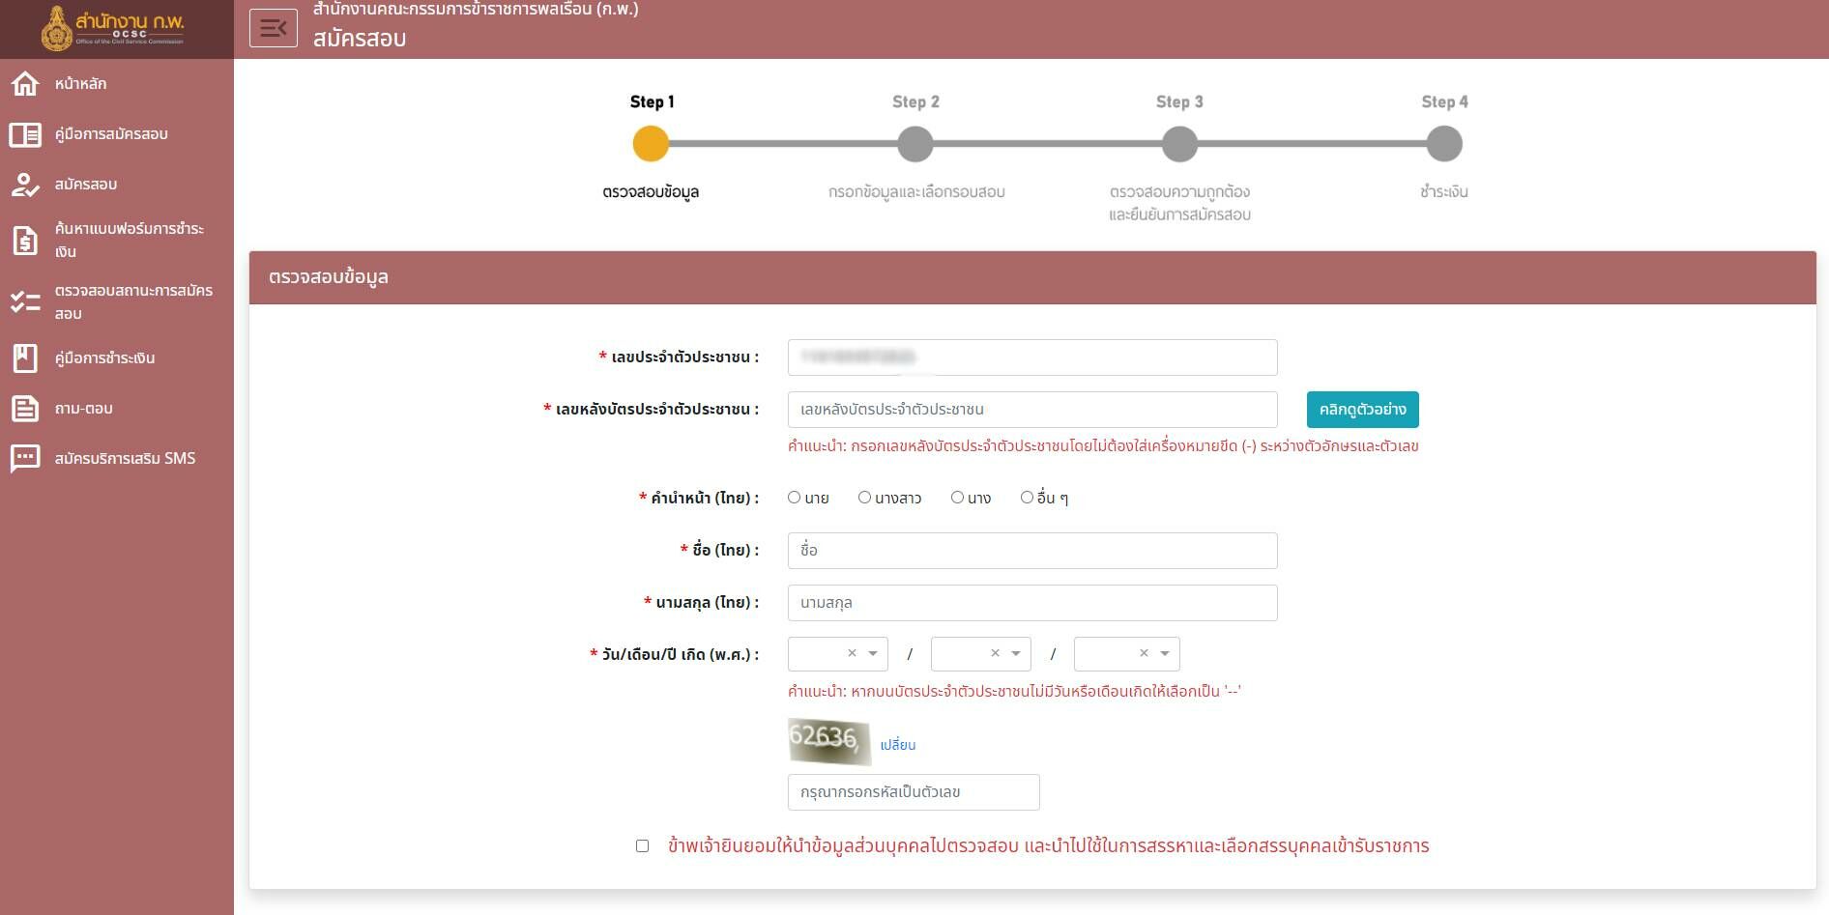The width and height of the screenshot is (1829, 915).
Task: Select the นาย title radio button
Action: point(795,498)
